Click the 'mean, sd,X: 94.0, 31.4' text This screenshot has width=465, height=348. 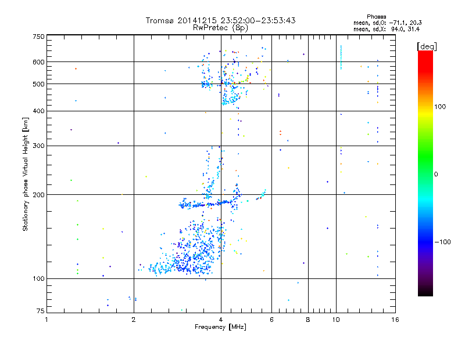387,30
